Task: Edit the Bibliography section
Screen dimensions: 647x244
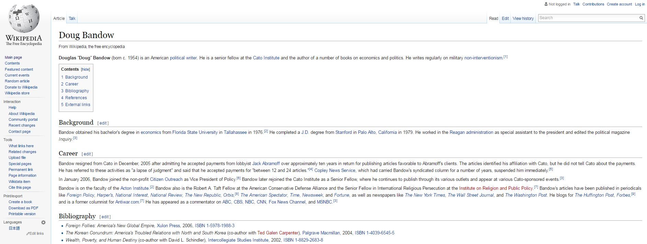Action: tap(105, 217)
